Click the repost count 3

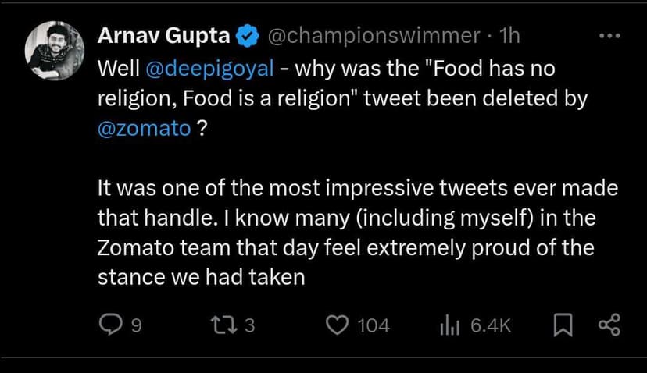[x=249, y=325]
